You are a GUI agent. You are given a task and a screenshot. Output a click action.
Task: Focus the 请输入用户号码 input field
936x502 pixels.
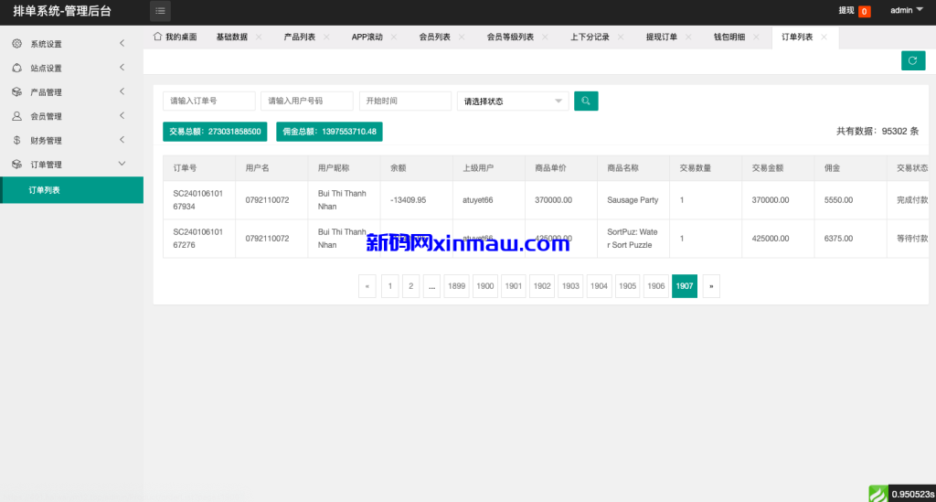coord(307,101)
